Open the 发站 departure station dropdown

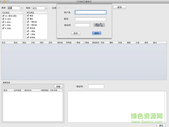(x=21, y=8)
